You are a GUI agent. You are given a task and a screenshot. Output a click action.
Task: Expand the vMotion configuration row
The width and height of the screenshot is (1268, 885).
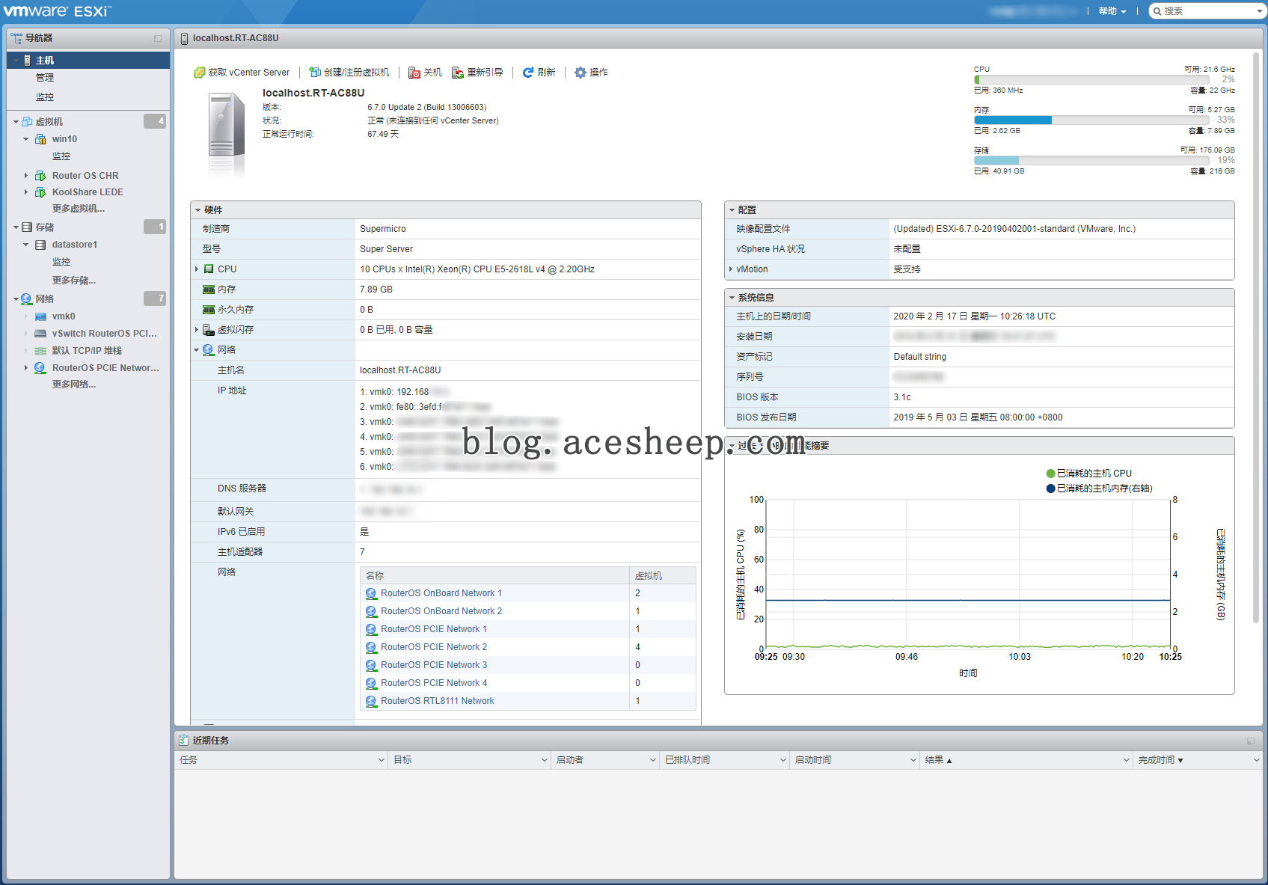click(731, 269)
